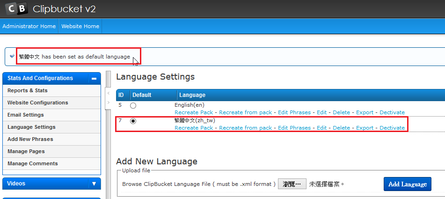
Task: Click Export link for 繁體中文 language
Action: [365, 128]
